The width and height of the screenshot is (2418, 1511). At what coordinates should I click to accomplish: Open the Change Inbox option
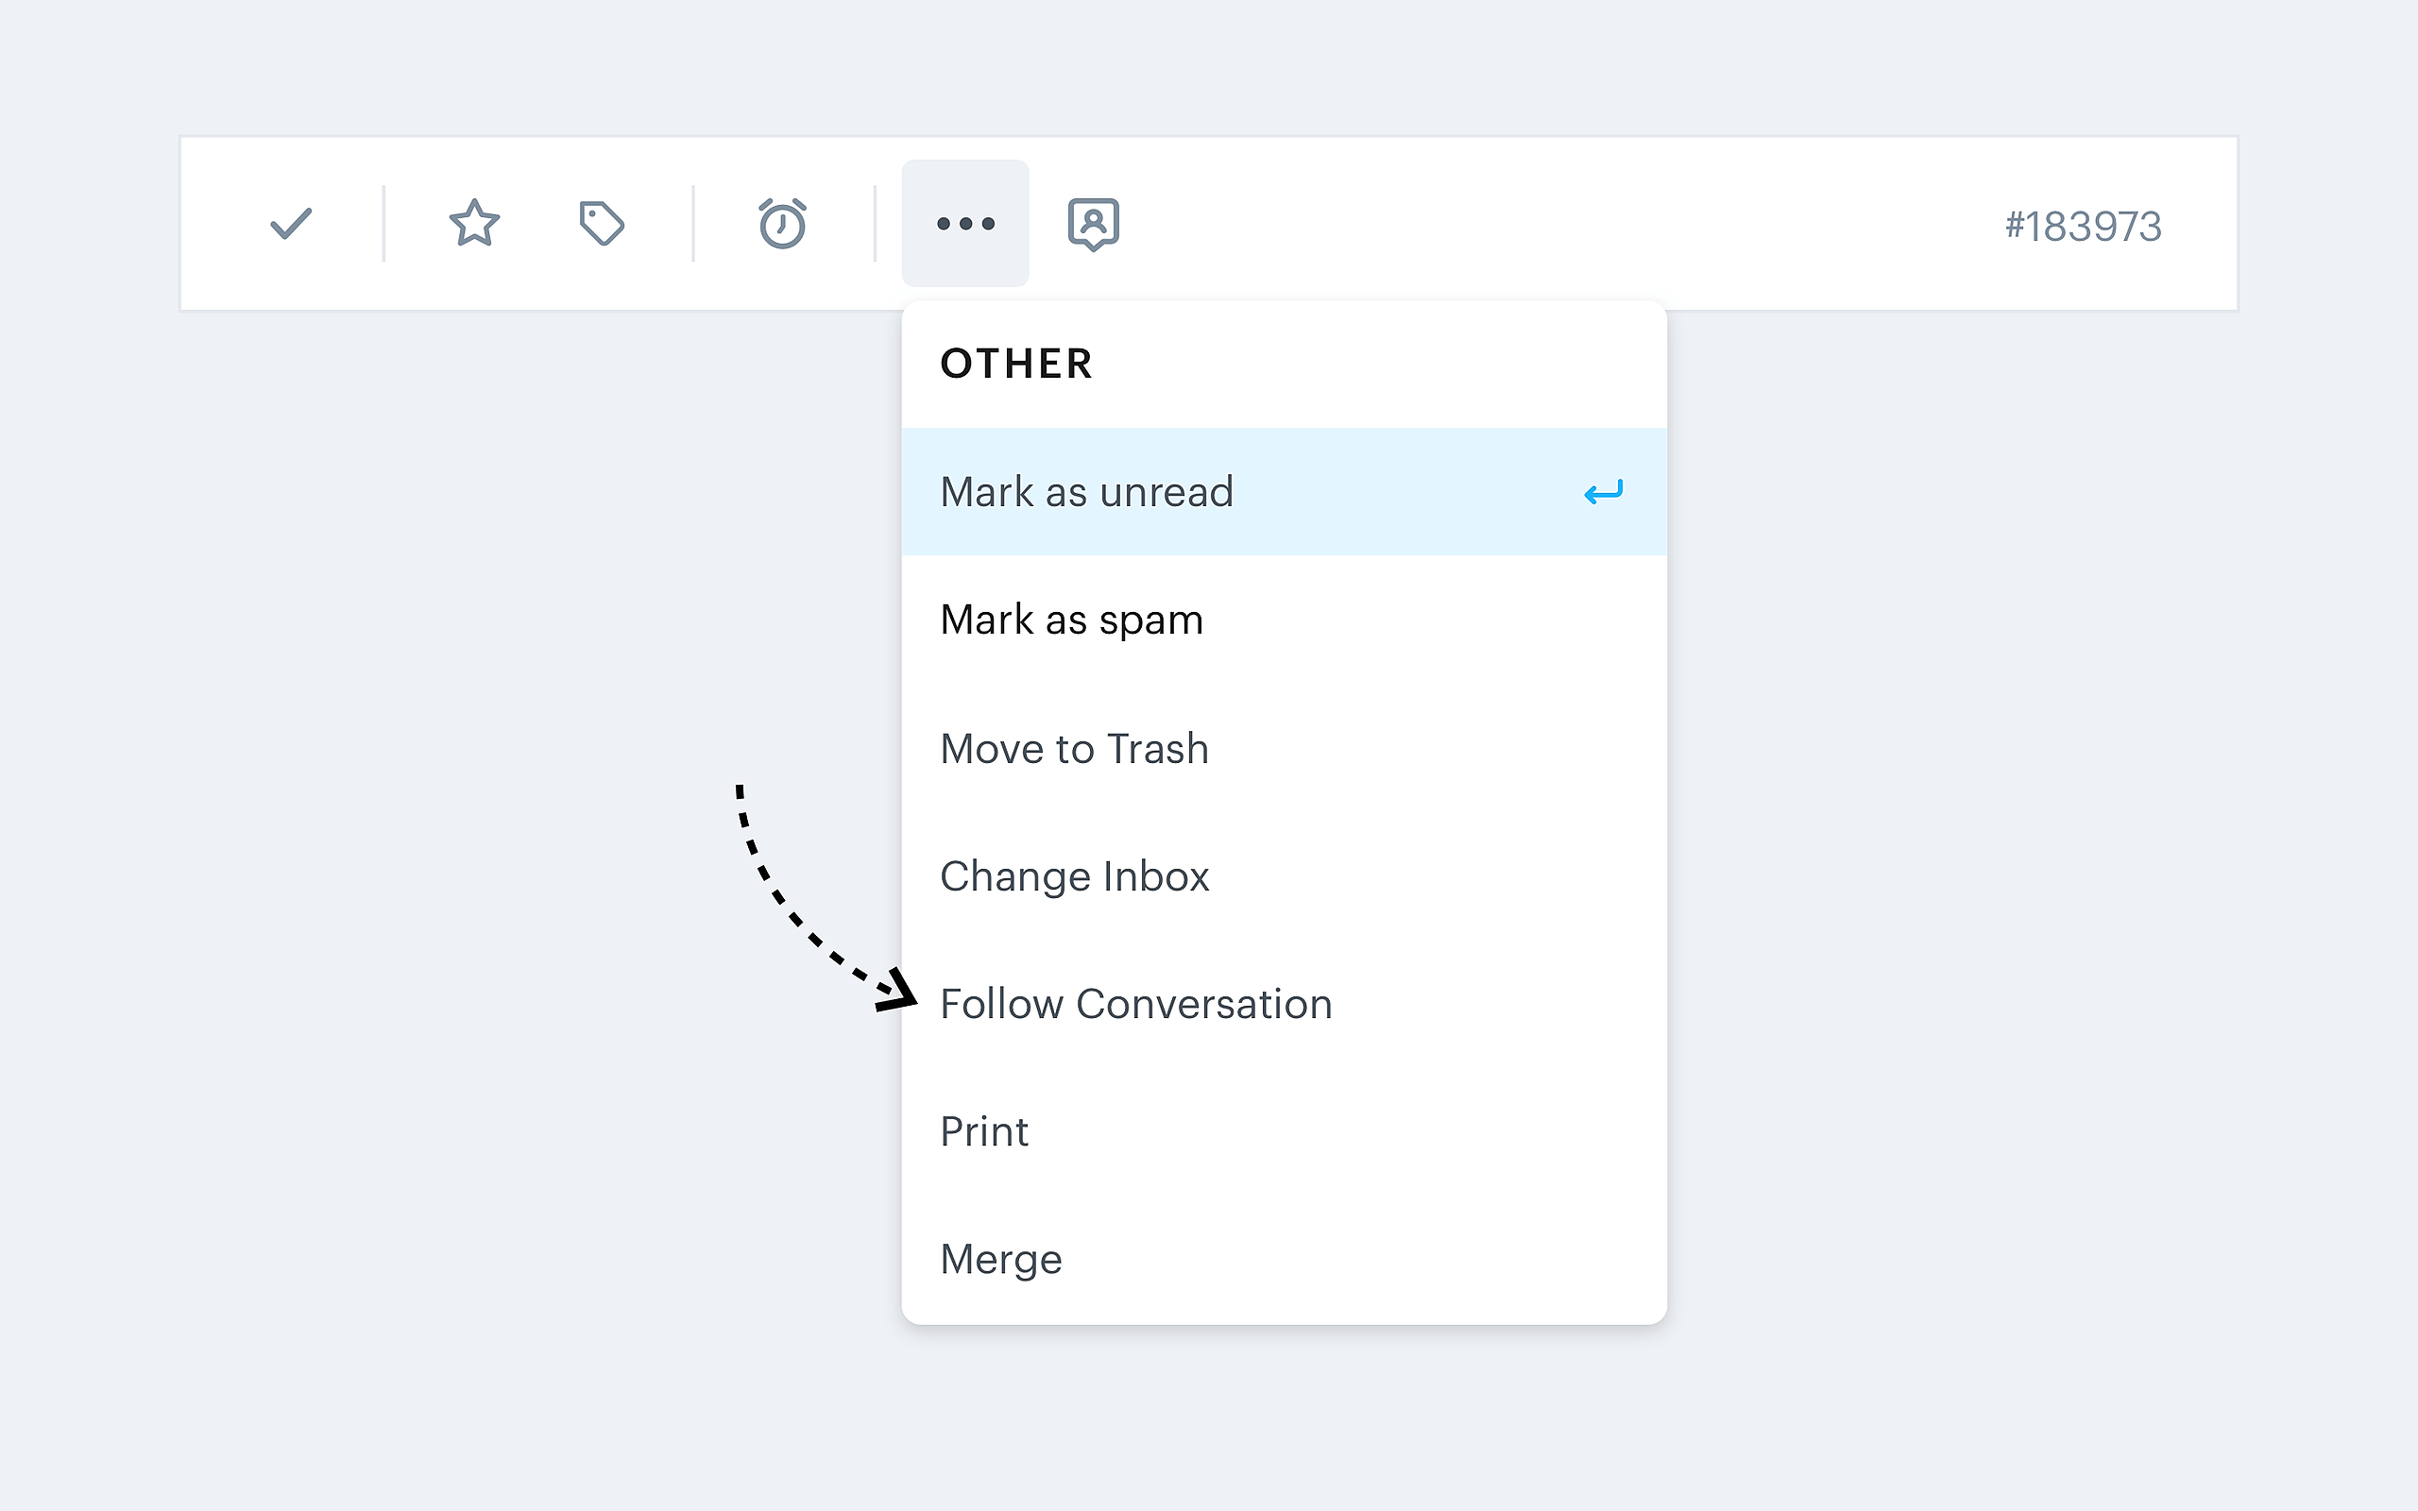tap(1074, 876)
